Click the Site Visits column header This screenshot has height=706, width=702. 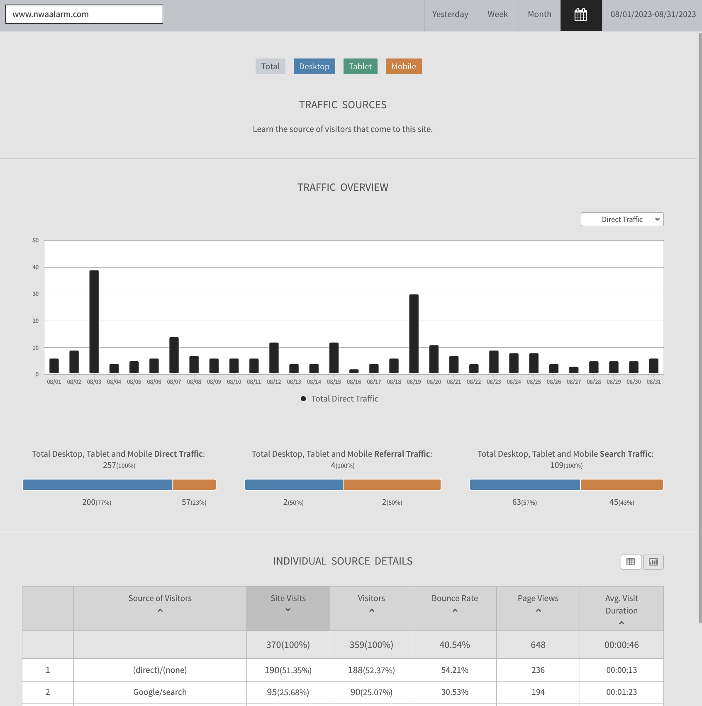pyautogui.click(x=288, y=609)
